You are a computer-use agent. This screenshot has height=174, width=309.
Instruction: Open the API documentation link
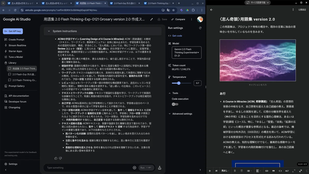(19, 96)
